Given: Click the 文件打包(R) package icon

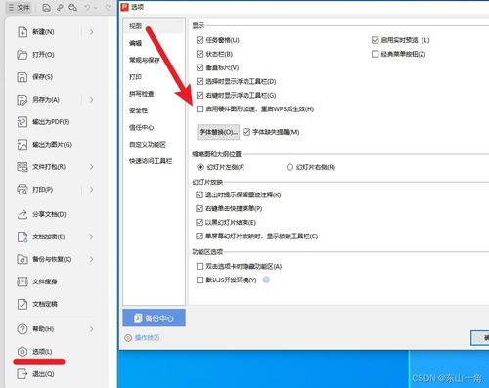Looking at the screenshot, I should [x=22, y=167].
